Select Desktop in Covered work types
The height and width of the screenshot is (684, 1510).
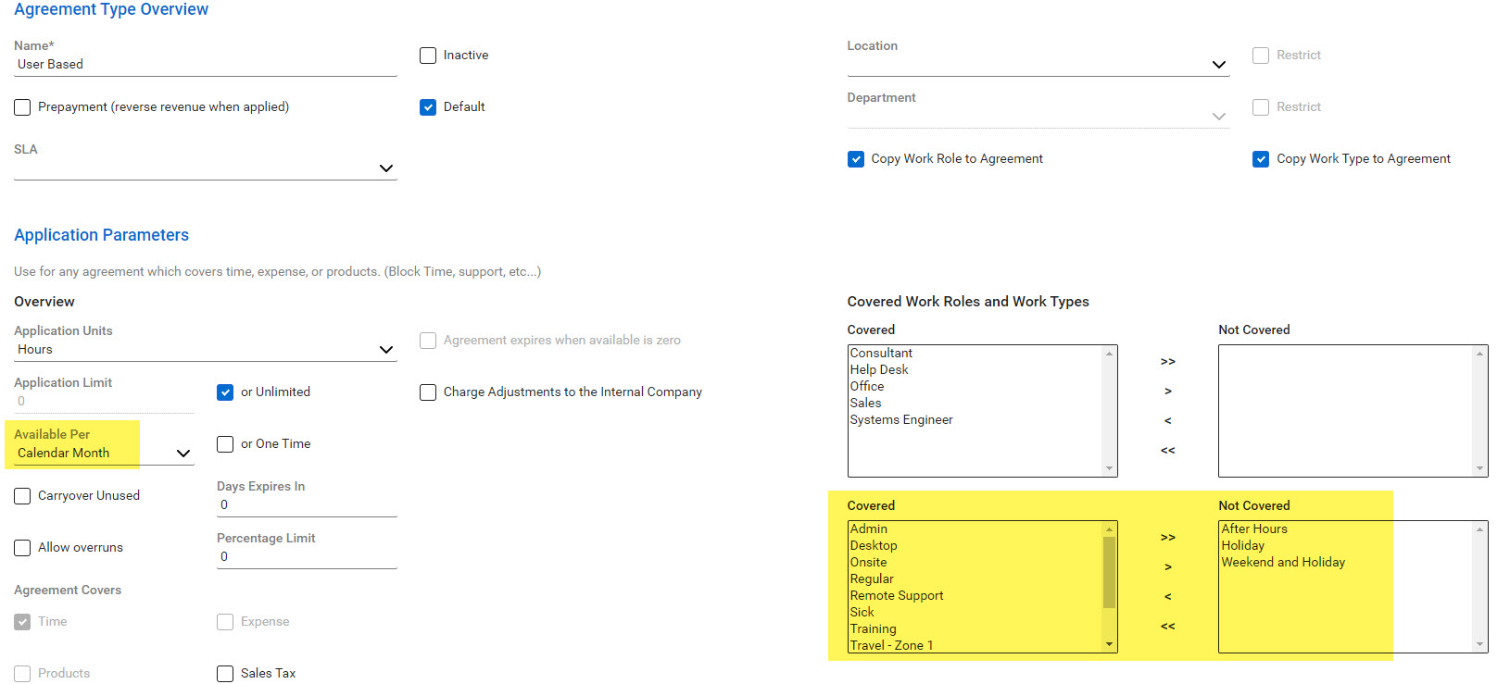point(874,546)
